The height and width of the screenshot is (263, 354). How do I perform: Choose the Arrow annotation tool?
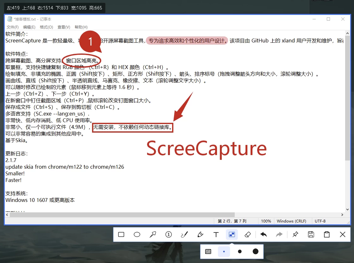click(x=153, y=235)
